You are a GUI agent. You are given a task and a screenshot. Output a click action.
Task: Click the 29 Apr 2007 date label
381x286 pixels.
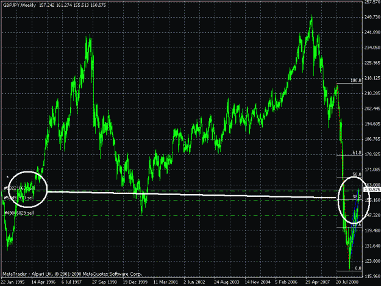click(318, 282)
